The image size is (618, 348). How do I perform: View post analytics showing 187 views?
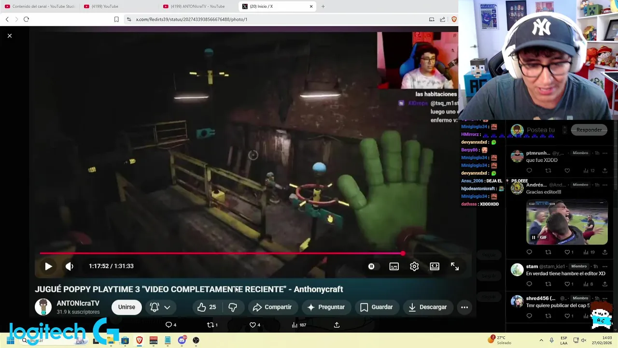pyautogui.click(x=299, y=325)
